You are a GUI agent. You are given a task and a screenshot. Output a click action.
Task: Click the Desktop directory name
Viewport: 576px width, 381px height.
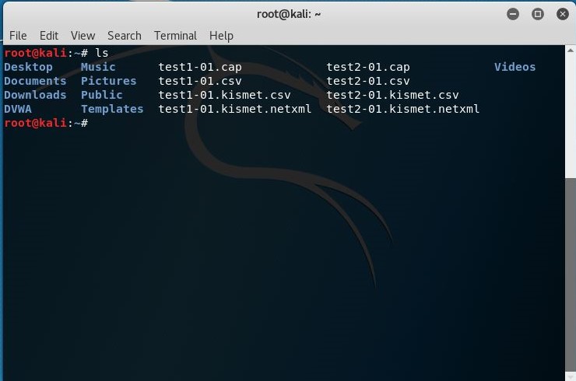tap(28, 67)
